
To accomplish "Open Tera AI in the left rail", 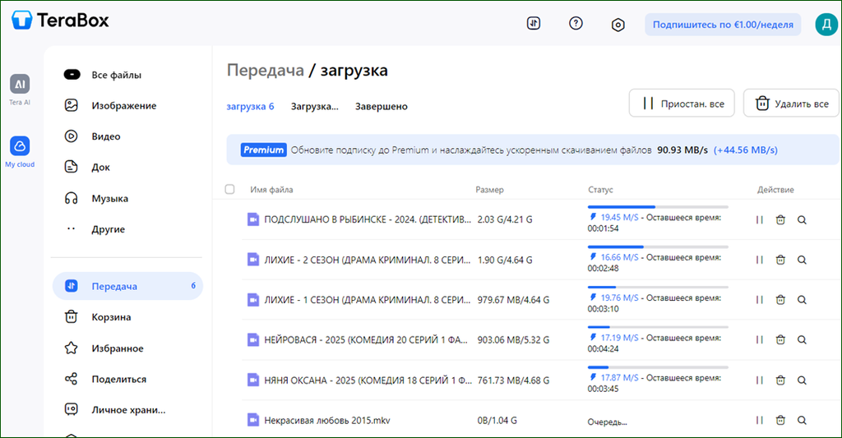I will click(20, 89).
